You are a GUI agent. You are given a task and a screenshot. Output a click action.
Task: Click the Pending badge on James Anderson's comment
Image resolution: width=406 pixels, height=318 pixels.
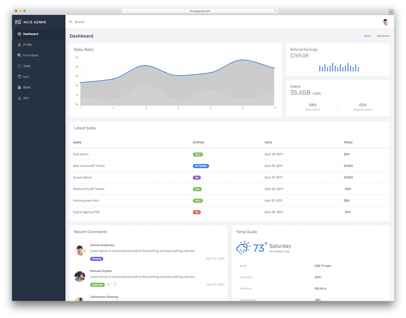(97, 259)
